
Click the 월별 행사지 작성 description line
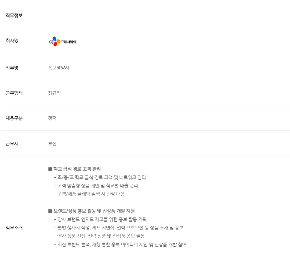click(119, 228)
